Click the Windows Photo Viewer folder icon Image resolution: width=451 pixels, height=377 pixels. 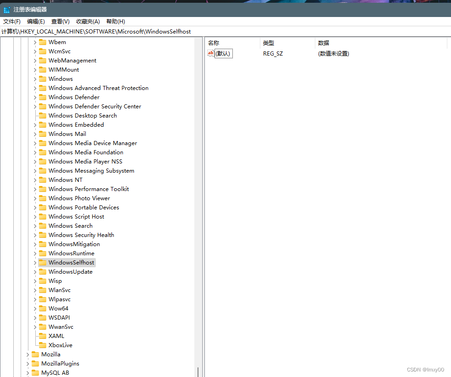tap(43, 198)
